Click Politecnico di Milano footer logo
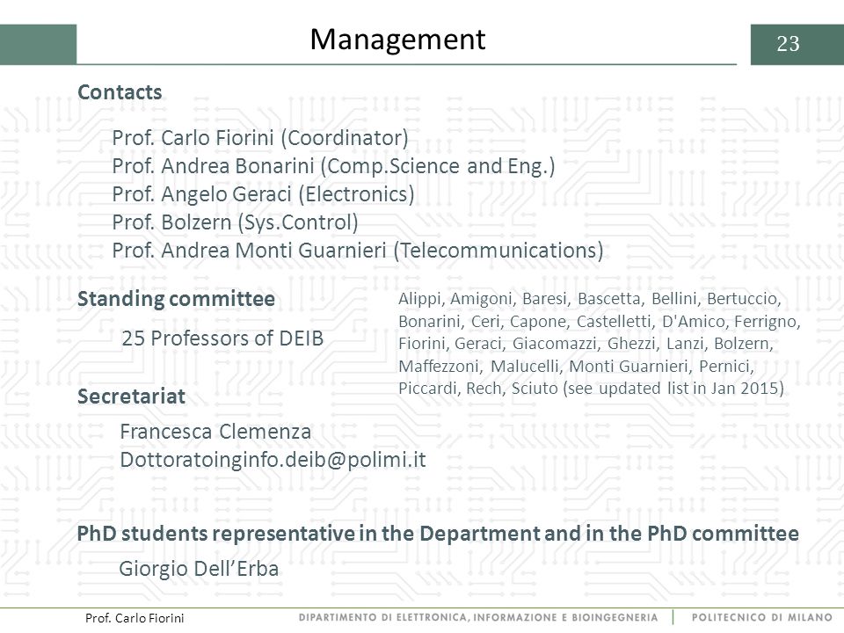The image size is (844, 633). (x=761, y=617)
